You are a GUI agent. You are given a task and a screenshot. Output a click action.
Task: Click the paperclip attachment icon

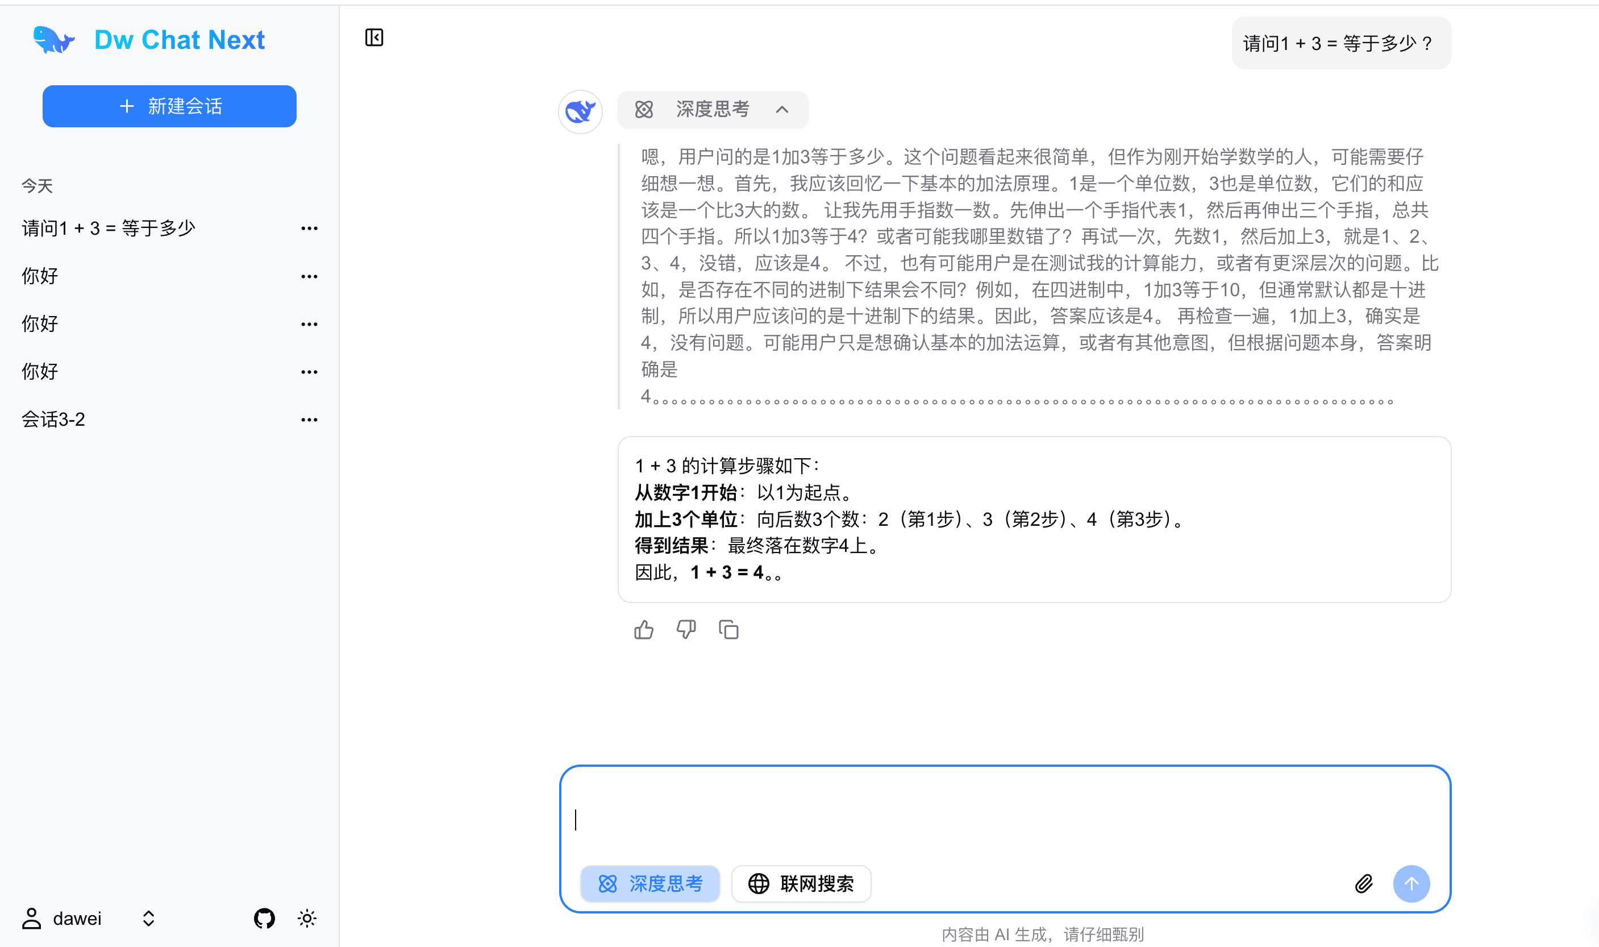coord(1363,883)
